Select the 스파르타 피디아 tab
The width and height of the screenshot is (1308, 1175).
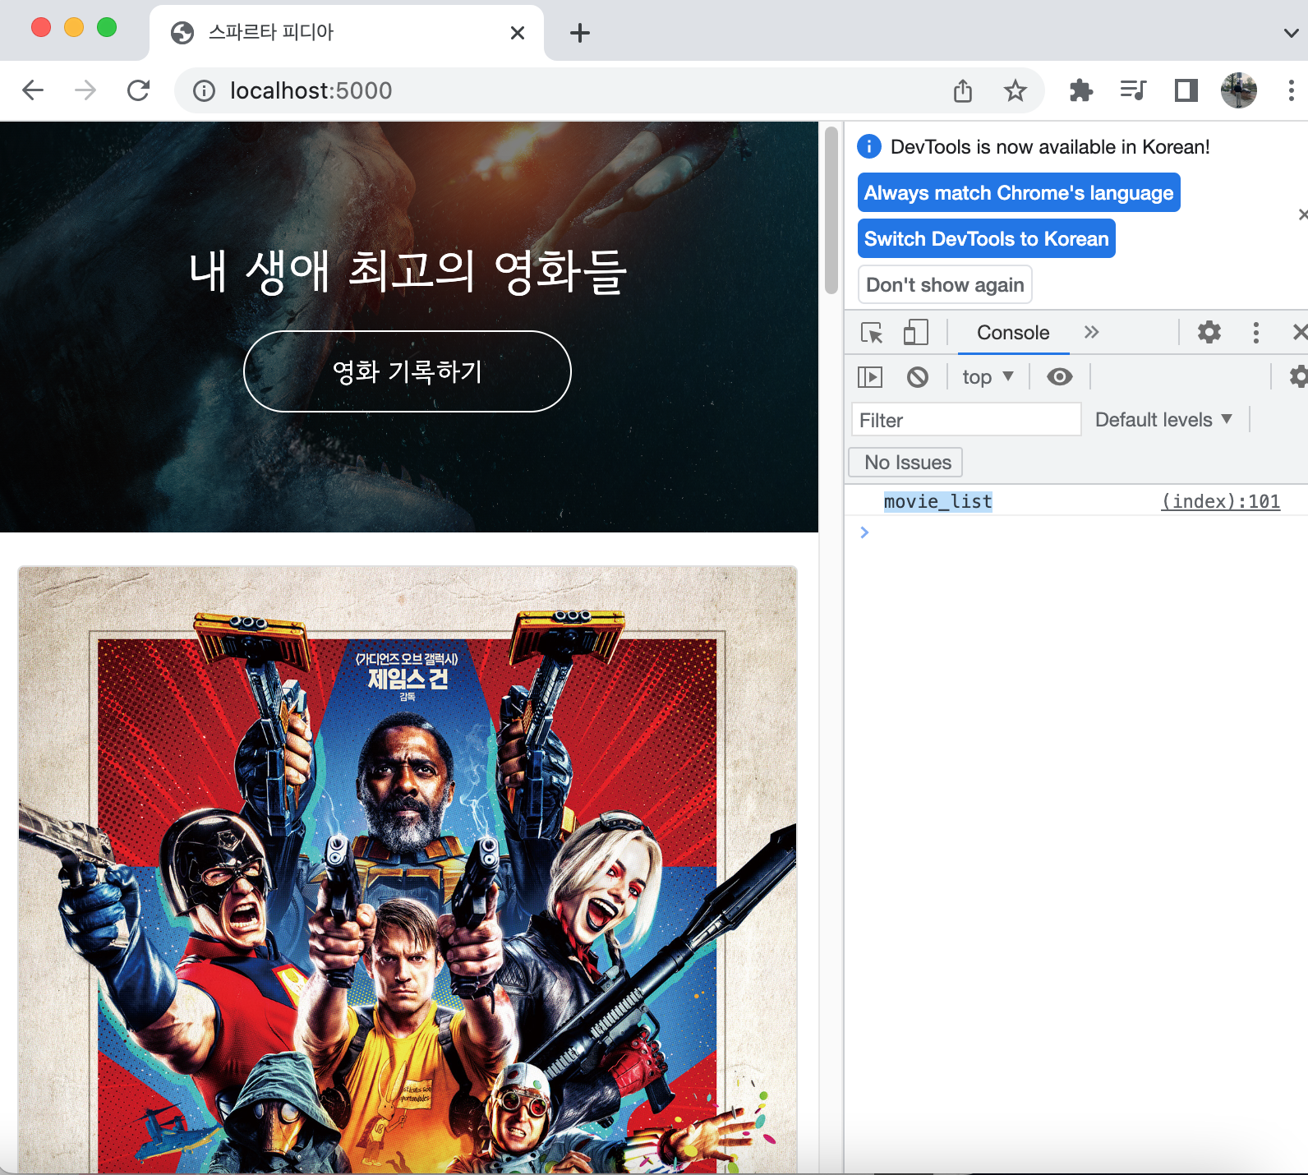(347, 33)
